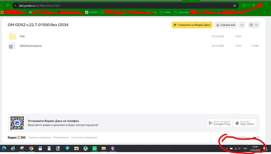Click 'Сохранить на Яндекс Диск' button
The width and height of the screenshot is (271, 154).
tap(192, 25)
